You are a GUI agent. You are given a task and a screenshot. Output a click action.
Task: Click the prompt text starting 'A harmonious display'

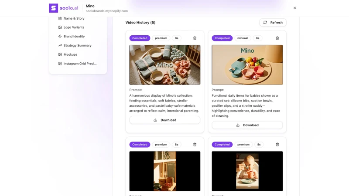click(x=164, y=103)
